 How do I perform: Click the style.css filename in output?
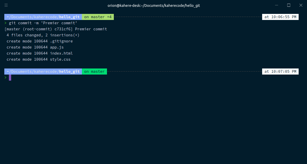click(60, 59)
